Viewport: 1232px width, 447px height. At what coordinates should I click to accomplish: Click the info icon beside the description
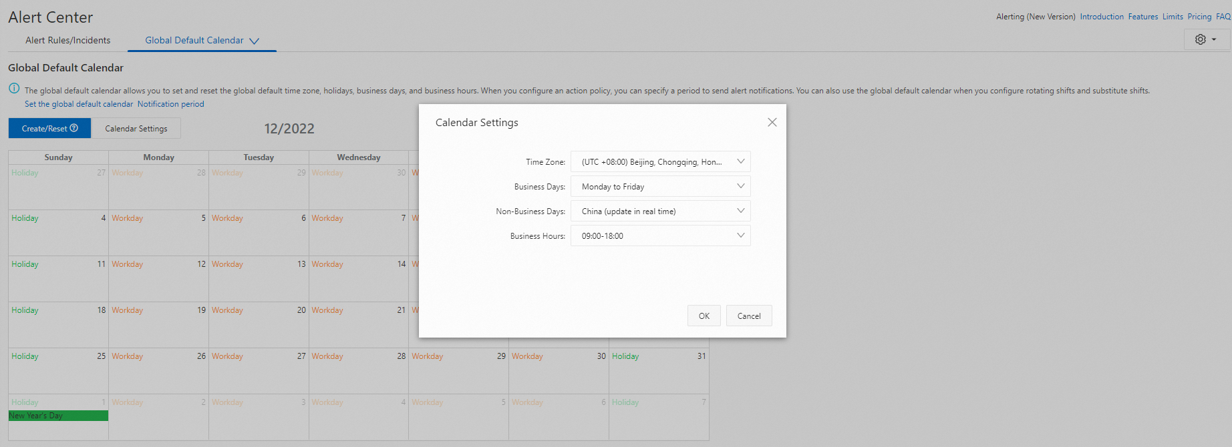pyautogui.click(x=14, y=89)
